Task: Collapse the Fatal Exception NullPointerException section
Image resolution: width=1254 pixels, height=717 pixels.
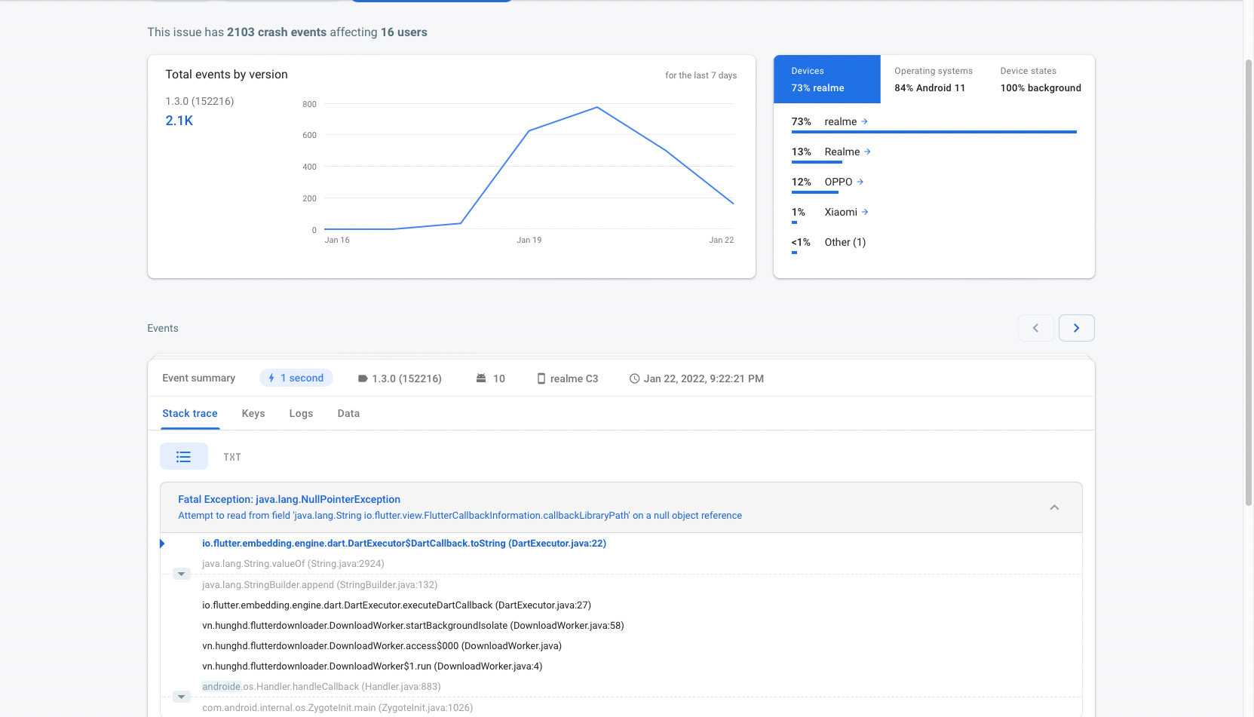Action: 1054,507
